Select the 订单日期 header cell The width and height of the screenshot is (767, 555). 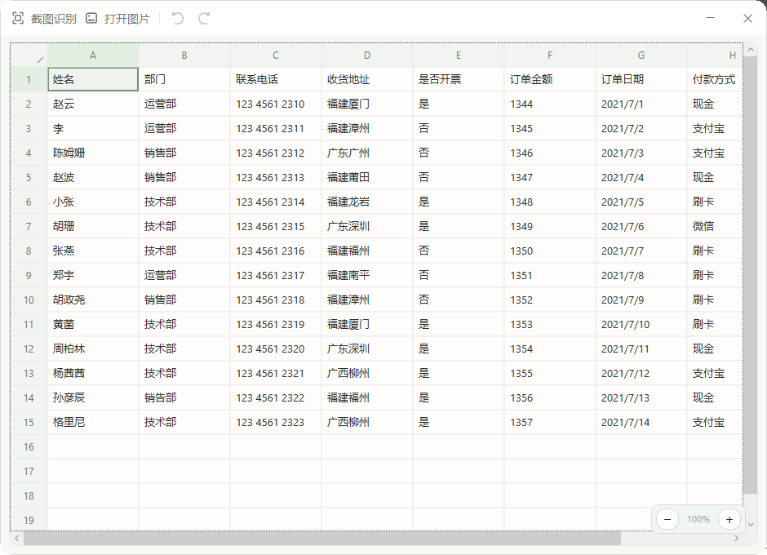click(642, 79)
